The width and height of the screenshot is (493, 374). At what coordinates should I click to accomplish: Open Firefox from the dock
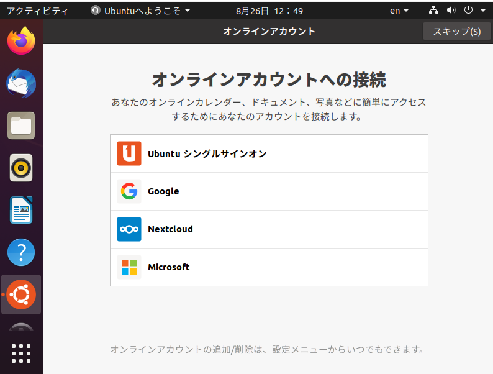click(x=21, y=41)
